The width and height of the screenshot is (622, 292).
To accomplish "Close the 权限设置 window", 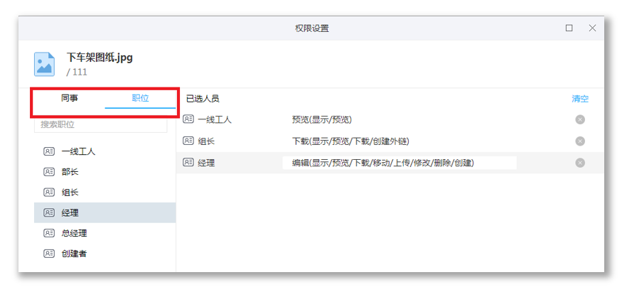I will click(592, 28).
